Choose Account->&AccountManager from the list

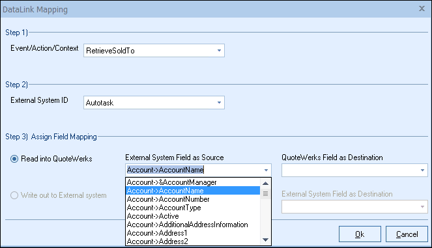(193, 182)
